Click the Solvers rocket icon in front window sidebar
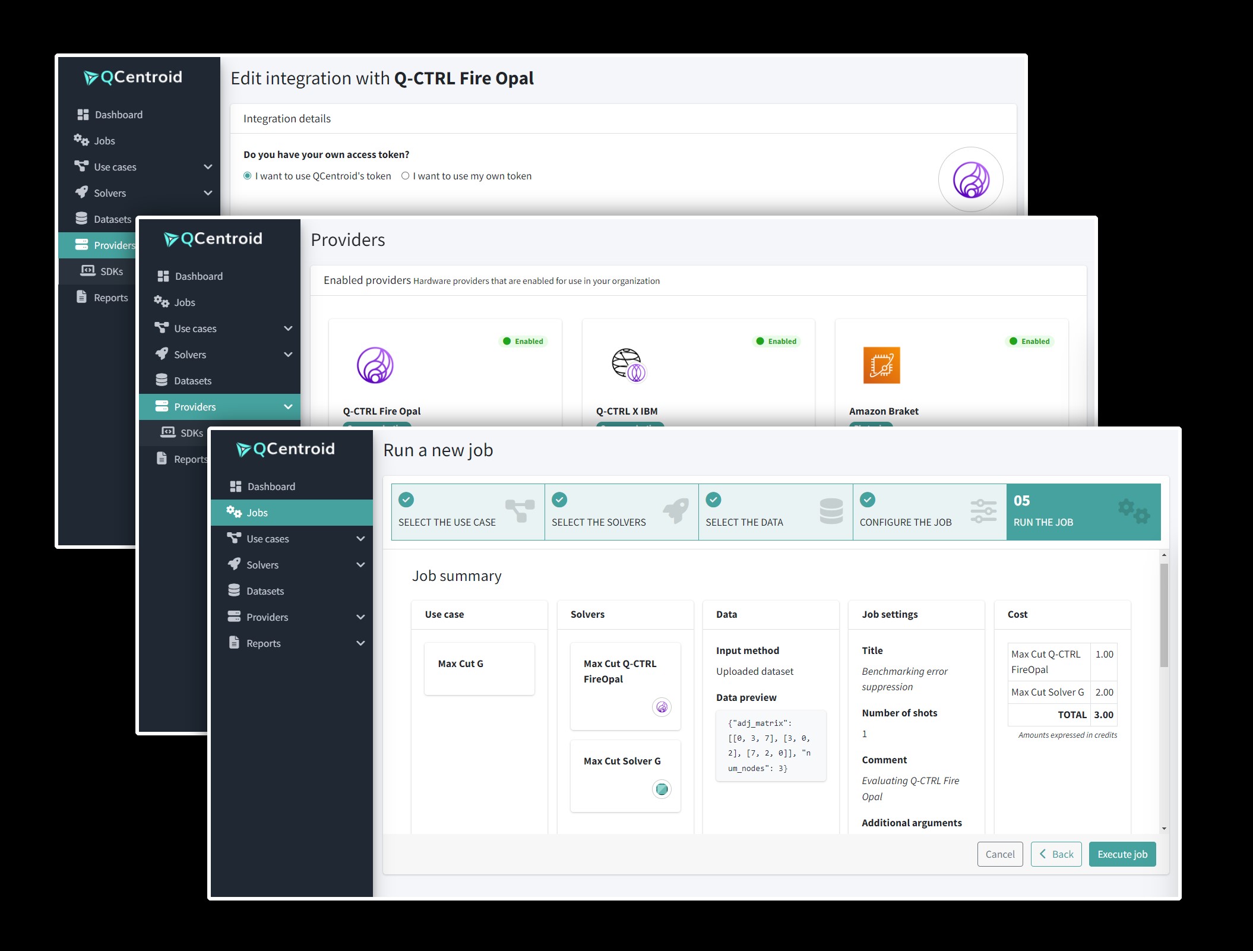 235,564
